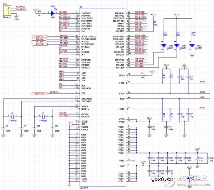Click the PC0/TCK port tag
The height and width of the screenshot is (190, 214).
pyautogui.click(x=40, y=36)
